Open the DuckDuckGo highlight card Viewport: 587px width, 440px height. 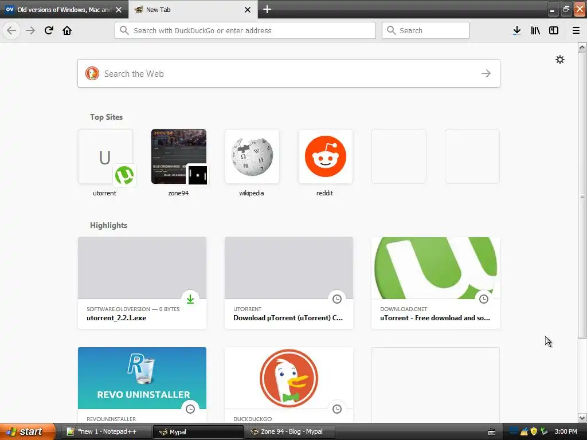pos(289,386)
